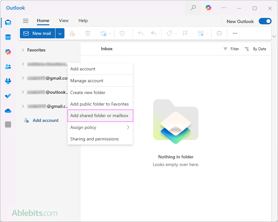Viewport: 278px width, 222px height.
Task: Switch to the View tab
Action: (x=63, y=20)
